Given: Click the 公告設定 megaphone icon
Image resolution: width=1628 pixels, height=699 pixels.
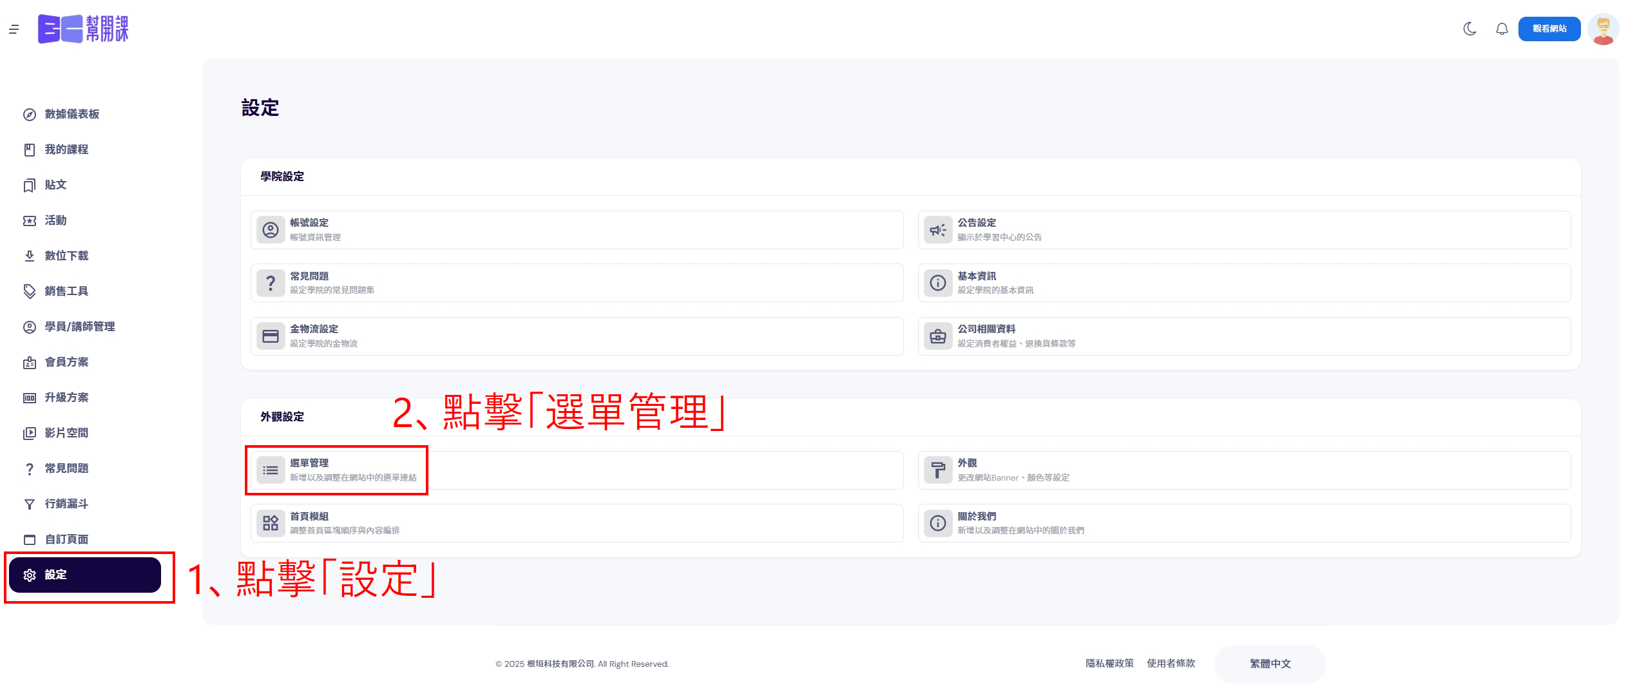Looking at the screenshot, I should click(938, 230).
